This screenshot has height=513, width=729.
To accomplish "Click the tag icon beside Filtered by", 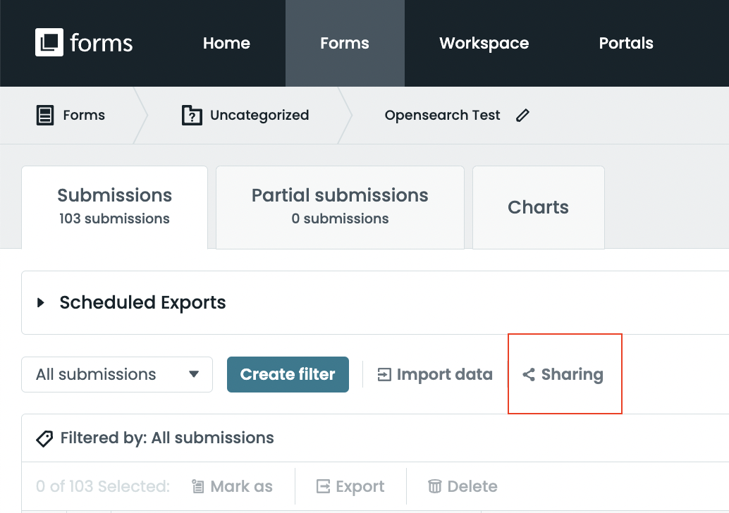I will (44, 438).
